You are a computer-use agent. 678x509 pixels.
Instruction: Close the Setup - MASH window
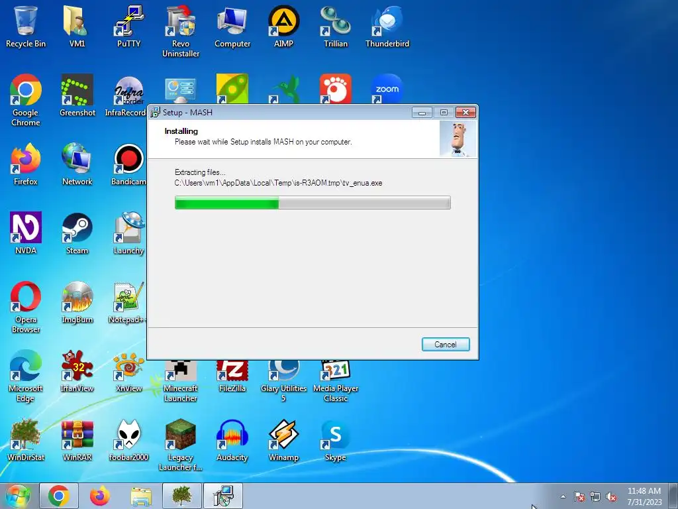coord(465,113)
